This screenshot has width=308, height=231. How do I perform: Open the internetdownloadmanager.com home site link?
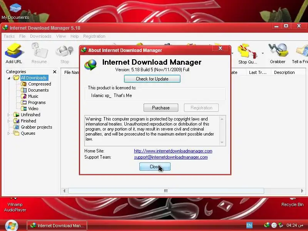(x=173, y=151)
